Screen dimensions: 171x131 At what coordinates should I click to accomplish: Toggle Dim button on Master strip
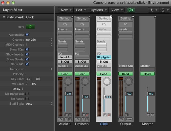coord(153,115)
